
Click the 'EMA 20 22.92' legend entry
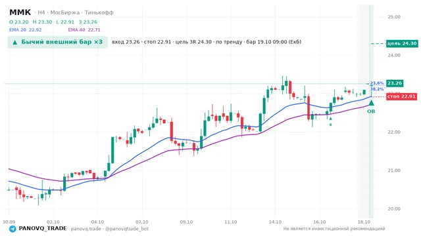click(x=26, y=30)
